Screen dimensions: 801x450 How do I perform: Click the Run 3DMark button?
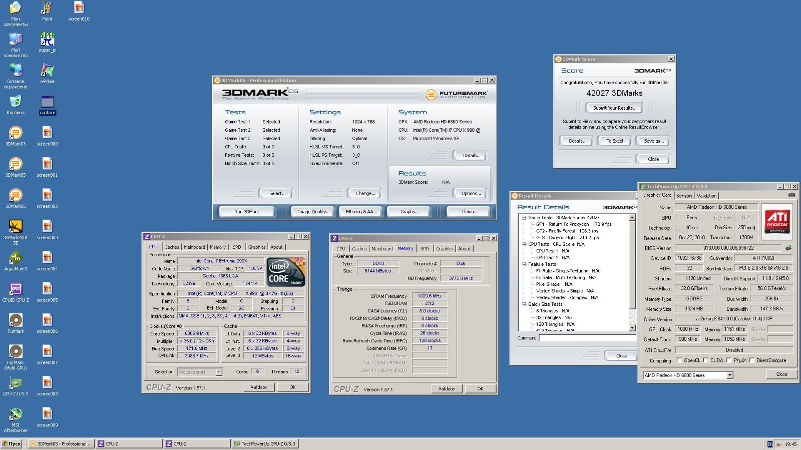pos(247,212)
